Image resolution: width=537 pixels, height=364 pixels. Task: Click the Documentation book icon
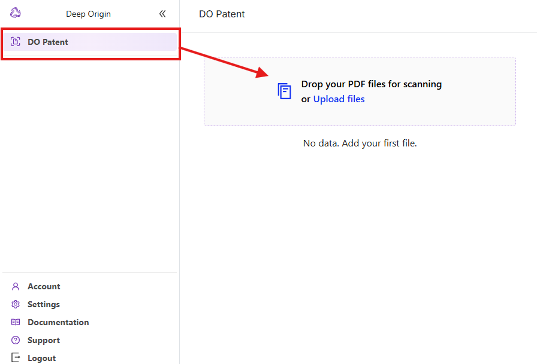pyautogui.click(x=16, y=322)
